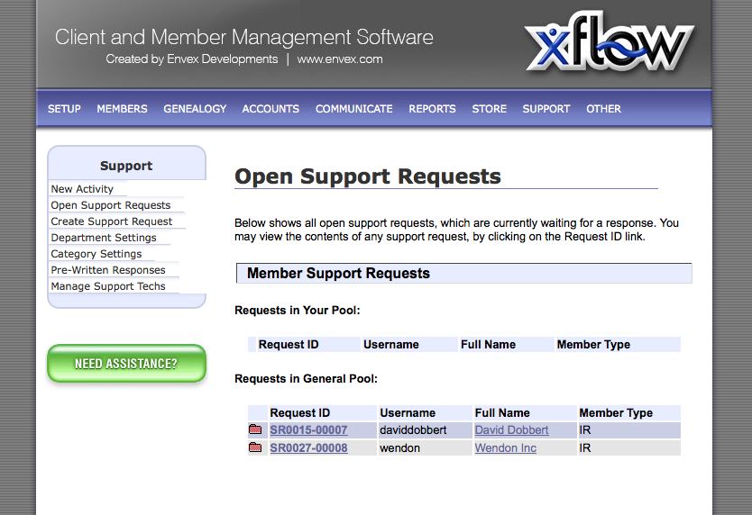
Task: Open Department Settings from the sidebar
Action: click(104, 238)
